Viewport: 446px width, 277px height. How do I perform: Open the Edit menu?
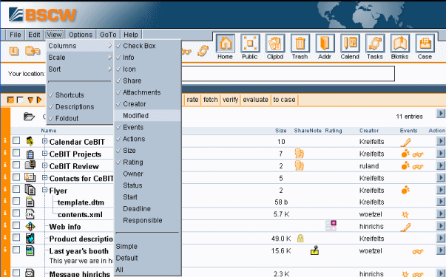click(34, 35)
